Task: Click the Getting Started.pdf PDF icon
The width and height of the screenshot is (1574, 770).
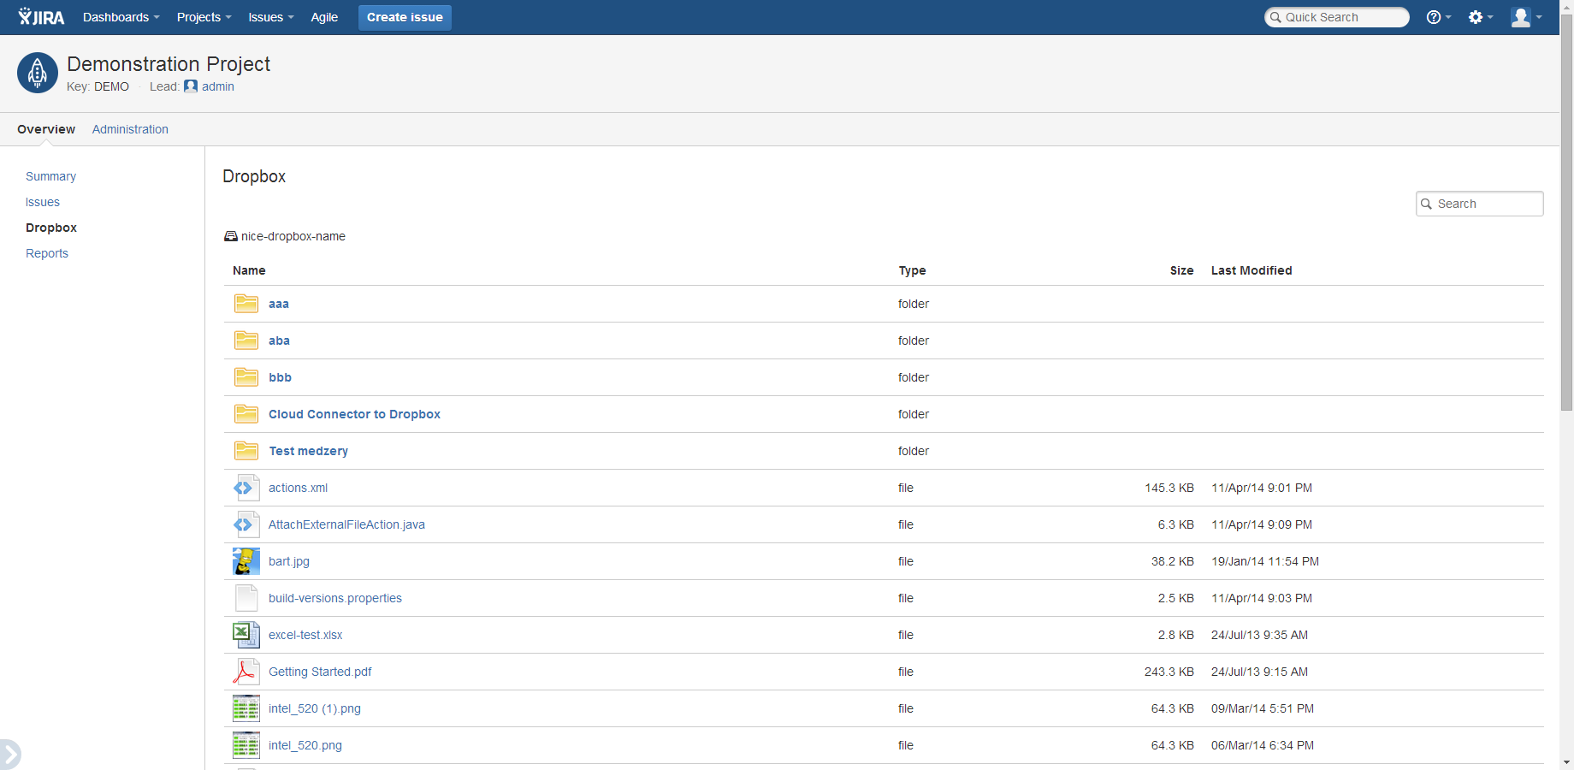Action: coord(246,672)
